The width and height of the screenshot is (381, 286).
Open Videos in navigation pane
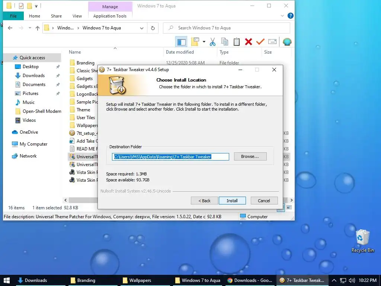(x=29, y=120)
